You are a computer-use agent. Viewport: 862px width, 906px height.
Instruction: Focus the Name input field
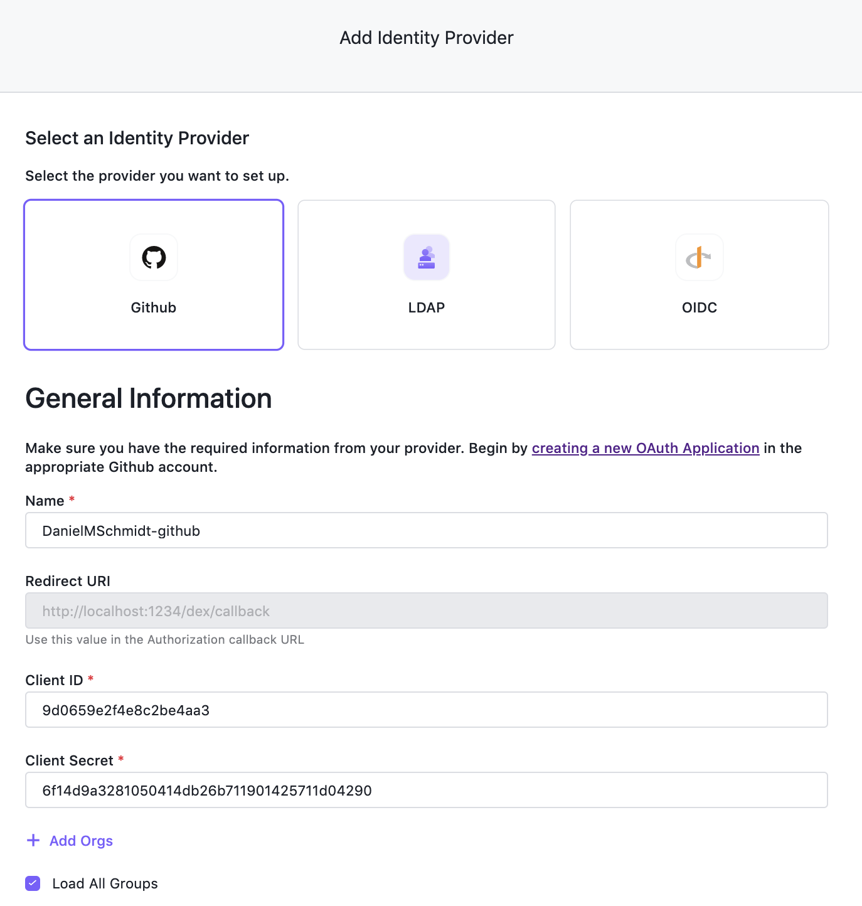(x=427, y=530)
